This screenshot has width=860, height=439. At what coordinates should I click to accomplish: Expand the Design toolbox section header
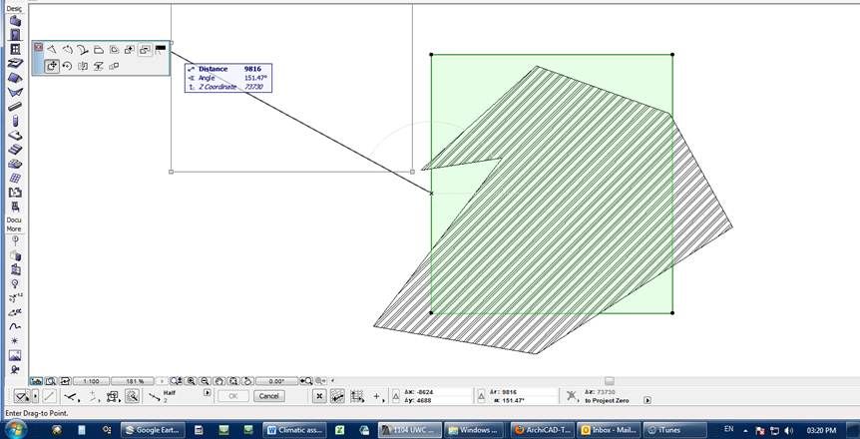tap(14, 9)
